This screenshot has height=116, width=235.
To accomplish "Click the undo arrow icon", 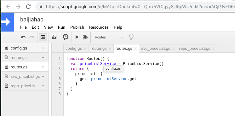I will pyautogui.click(x=23, y=37).
